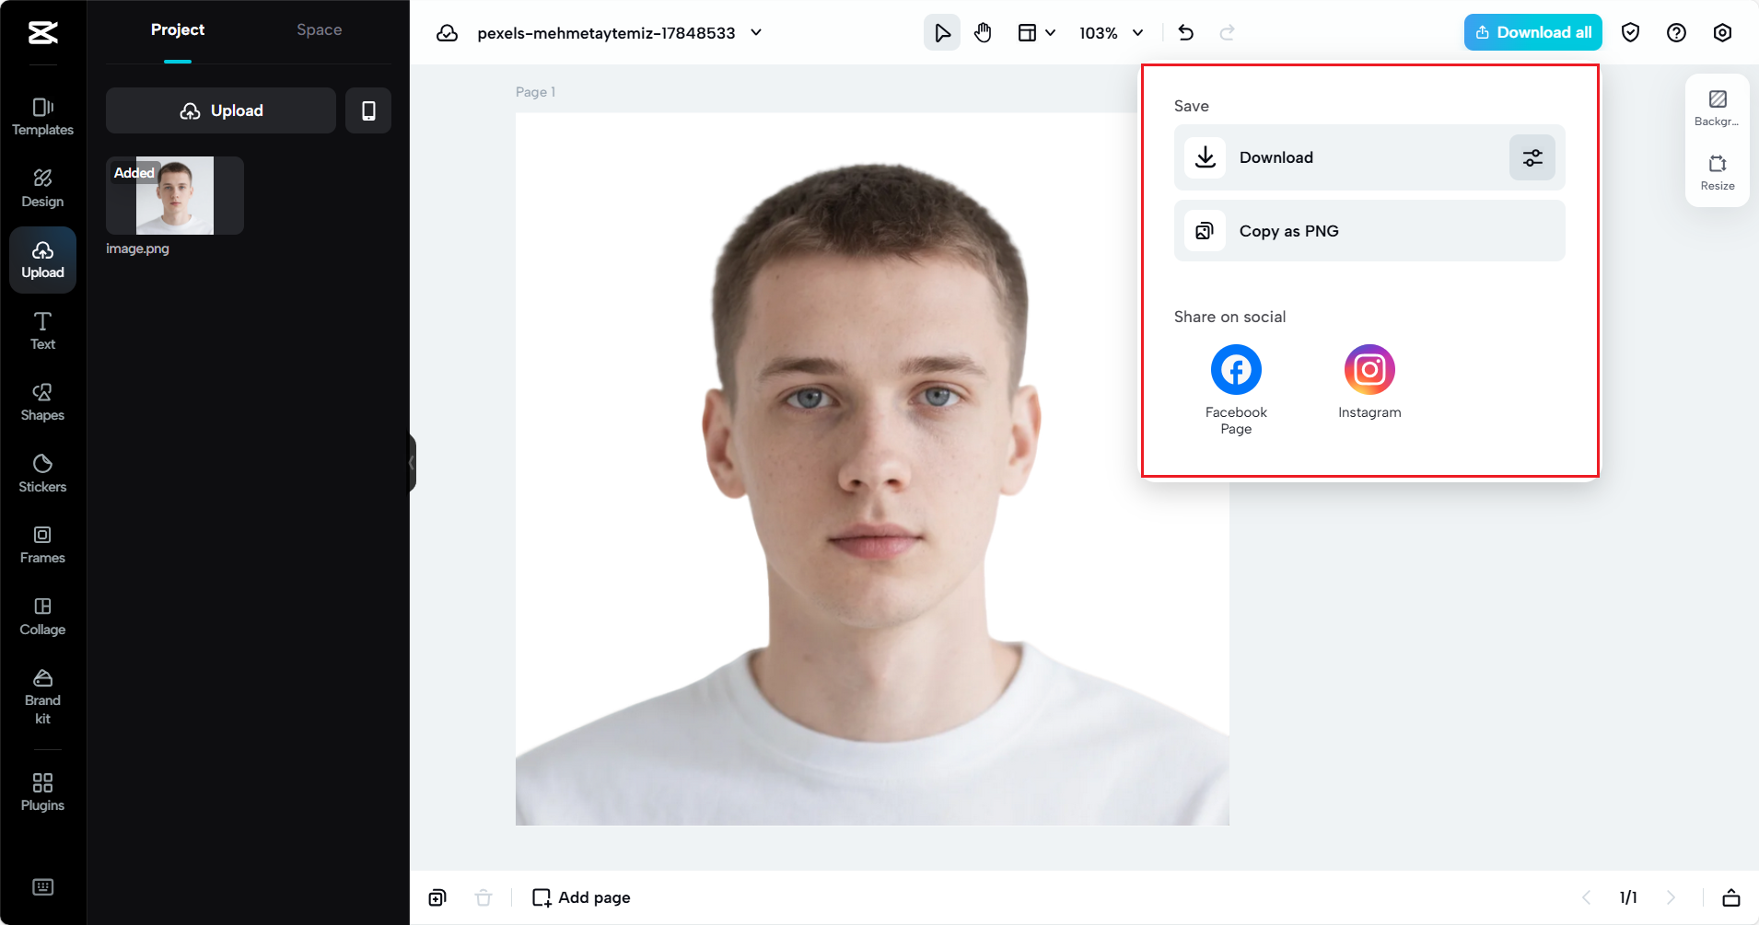This screenshot has height=925, width=1759.
Task: Open the Templates panel
Action: click(x=42, y=117)
